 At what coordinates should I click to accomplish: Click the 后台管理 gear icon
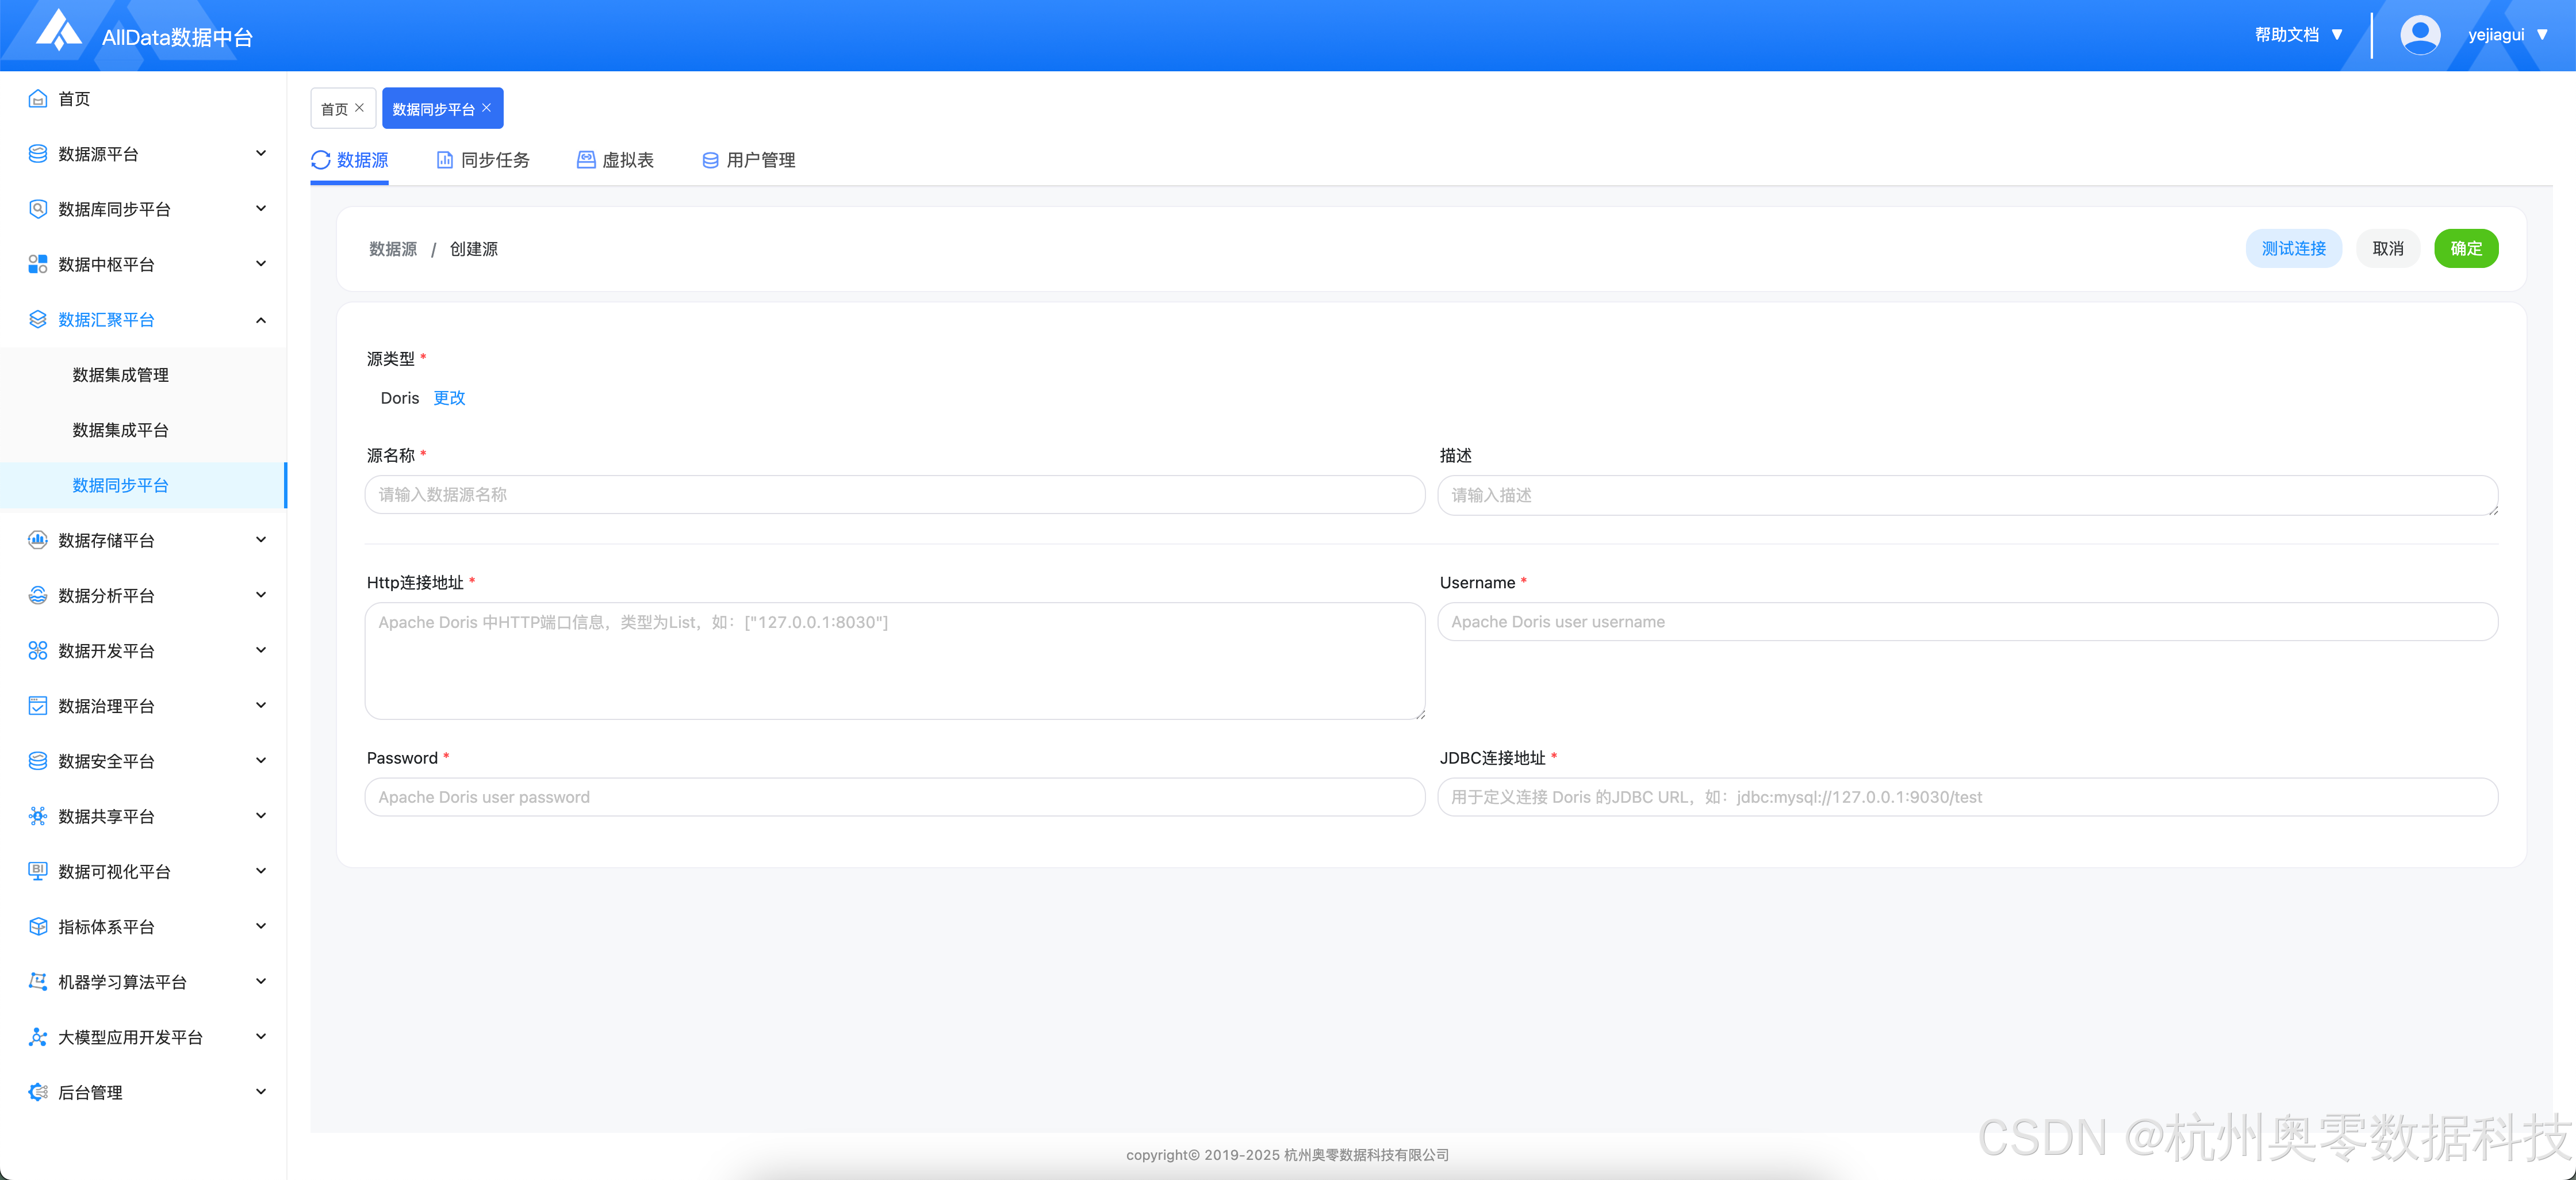point(38,1092)
